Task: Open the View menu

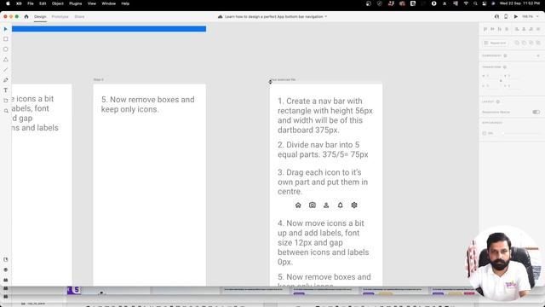Action: [92, 3]
